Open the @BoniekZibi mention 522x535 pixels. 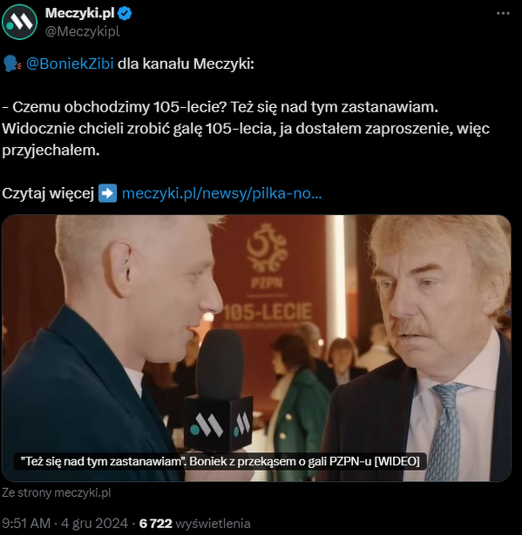point(70,64)
